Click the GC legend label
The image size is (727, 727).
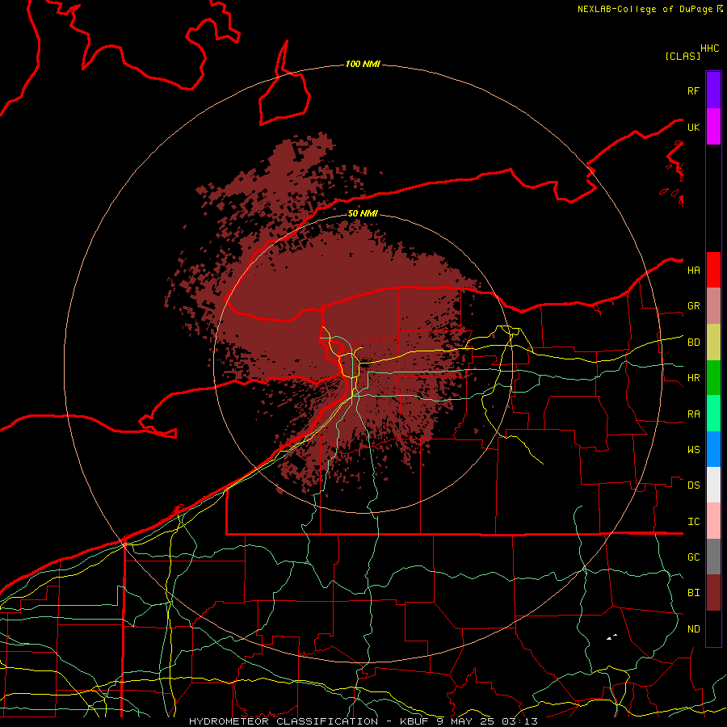tap(694, 557)
